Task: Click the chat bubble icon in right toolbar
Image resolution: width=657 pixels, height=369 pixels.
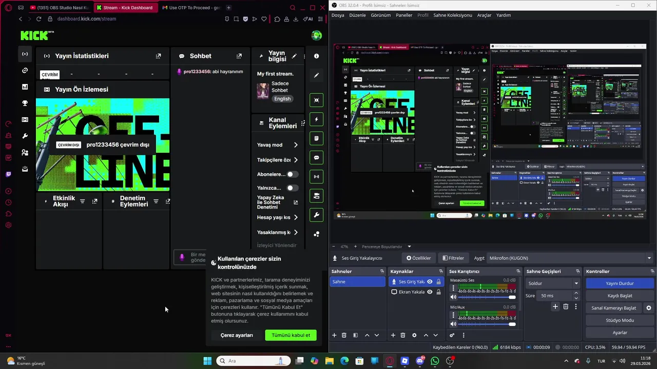Action: (x=316, y=158)
